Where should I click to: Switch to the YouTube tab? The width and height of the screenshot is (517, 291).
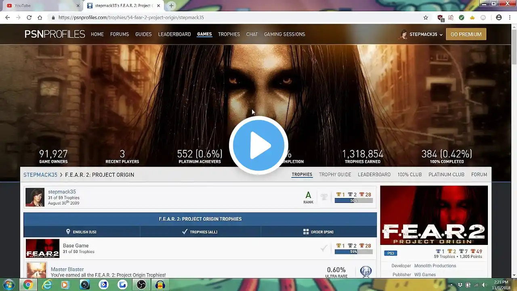point(42,6)
